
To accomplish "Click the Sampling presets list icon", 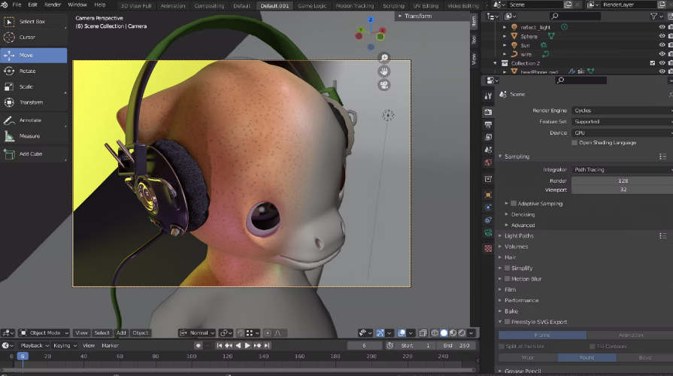I will click(x=662, y=156).
